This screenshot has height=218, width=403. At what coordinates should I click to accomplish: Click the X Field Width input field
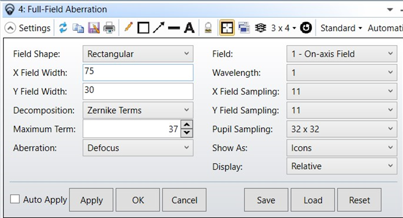(x=138, y=72)
